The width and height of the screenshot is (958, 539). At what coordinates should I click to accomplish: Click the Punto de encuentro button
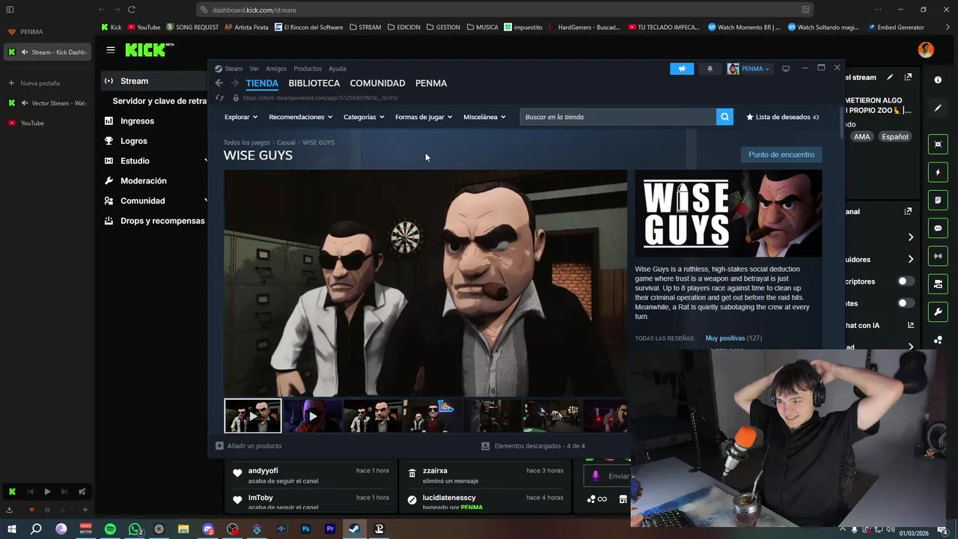[x=781, y=155]
